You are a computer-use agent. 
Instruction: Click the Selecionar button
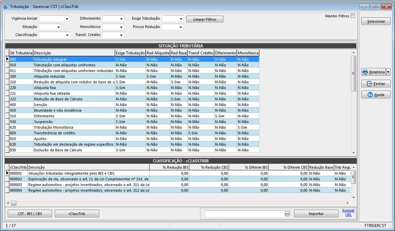tap(376, 21)
